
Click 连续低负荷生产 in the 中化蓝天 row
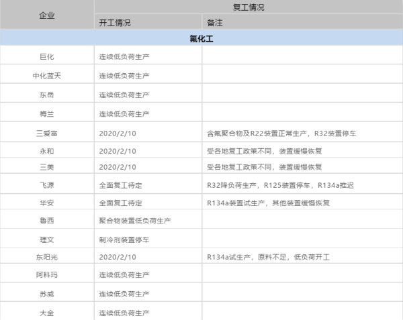click(x=124, y=75)
